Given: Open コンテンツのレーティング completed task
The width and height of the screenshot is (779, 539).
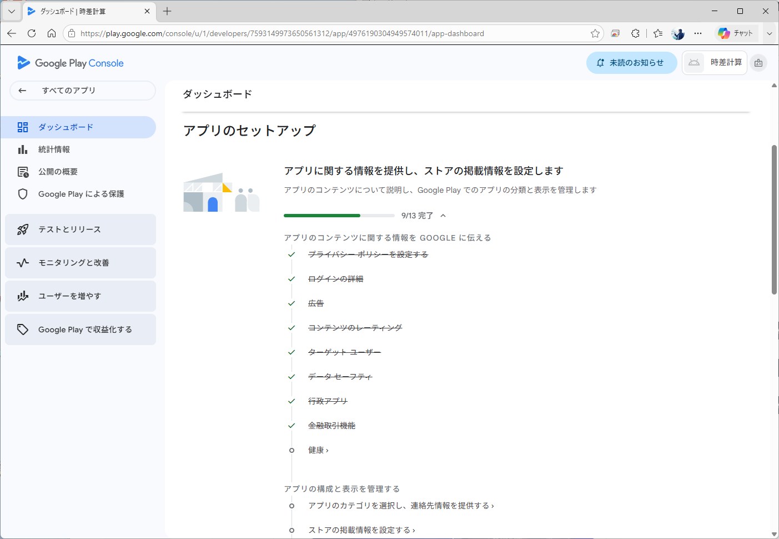Looking at the screenshot, I should [x=355, y=328].
